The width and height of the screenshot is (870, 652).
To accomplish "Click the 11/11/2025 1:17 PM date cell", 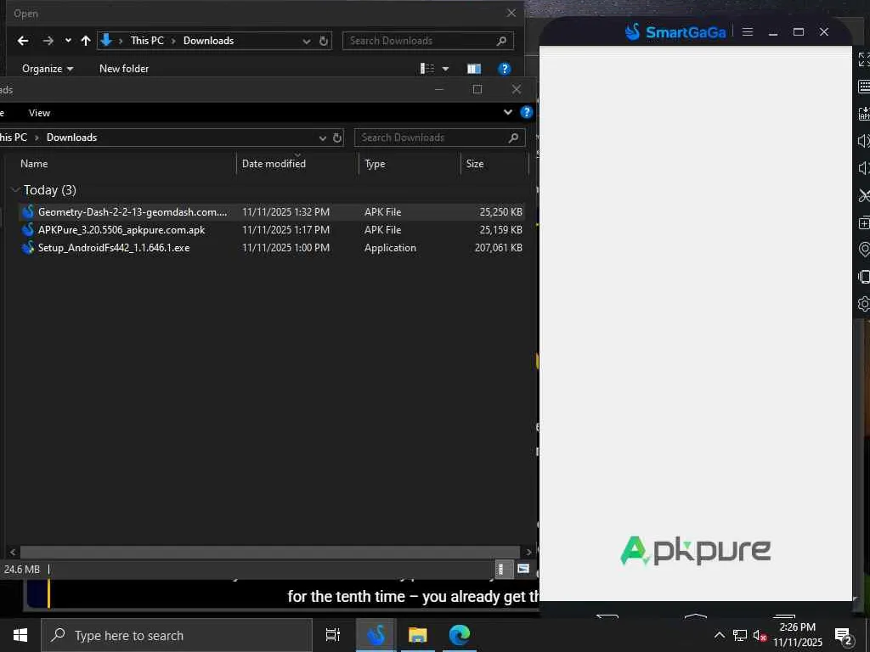I will [285, 229].
